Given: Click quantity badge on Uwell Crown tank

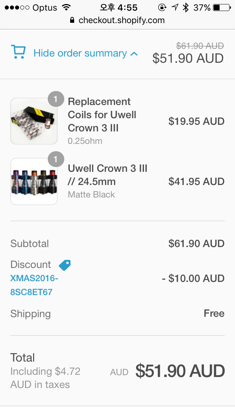Looking at the screenshot, I should (56, 159).
